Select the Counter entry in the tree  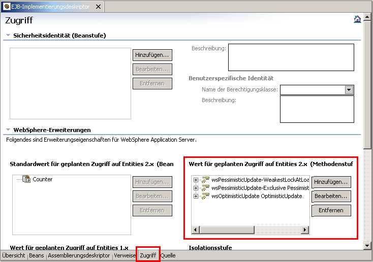(42, 179)
